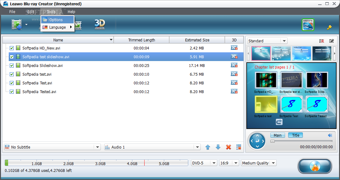
Task: Uncheck Softpedia Tested.avi checkbox
Action: (12, 92)
